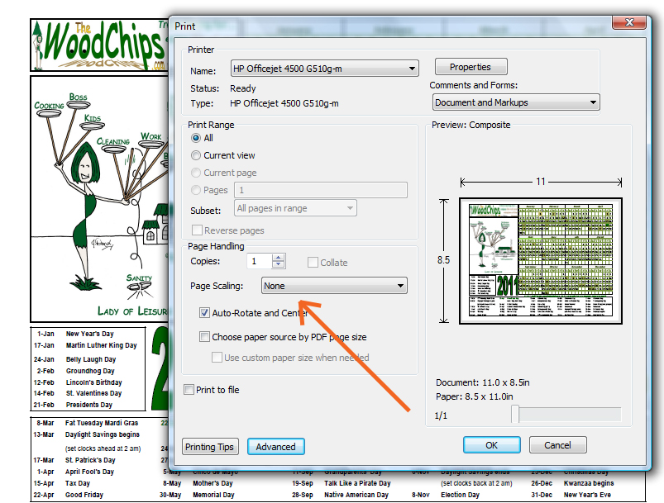Click "Election Day" entry in document
Screen dimensions: 664x503
click(x=460, y=495)
